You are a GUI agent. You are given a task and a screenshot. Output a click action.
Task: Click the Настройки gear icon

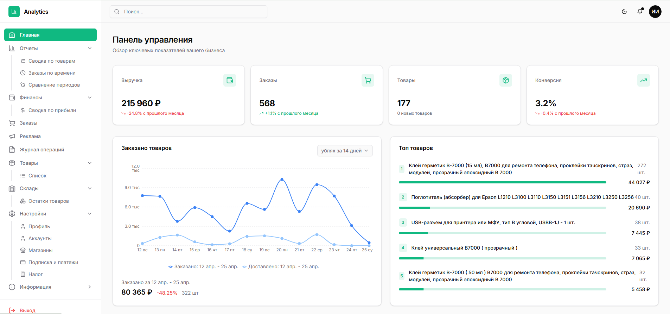click(x=12, y=214)
